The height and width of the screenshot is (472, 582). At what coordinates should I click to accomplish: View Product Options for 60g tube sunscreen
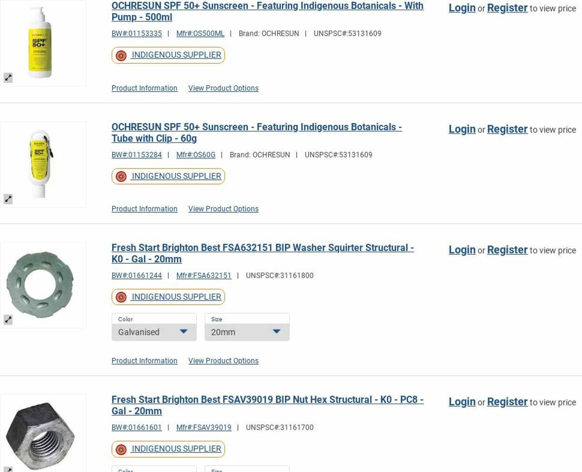pos(223,209)
